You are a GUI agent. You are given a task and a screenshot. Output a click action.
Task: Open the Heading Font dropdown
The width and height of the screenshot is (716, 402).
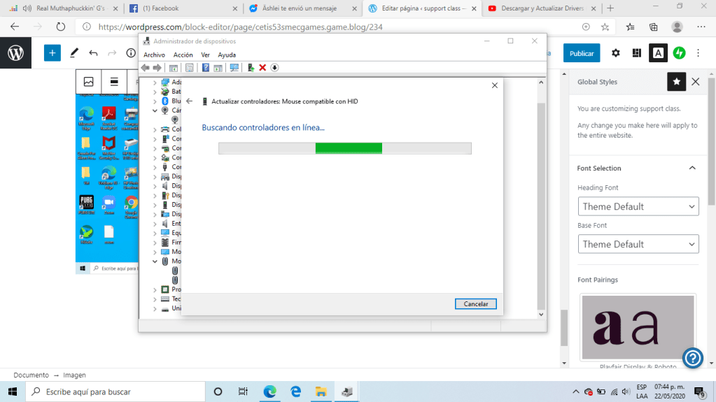tap(638, 206)
